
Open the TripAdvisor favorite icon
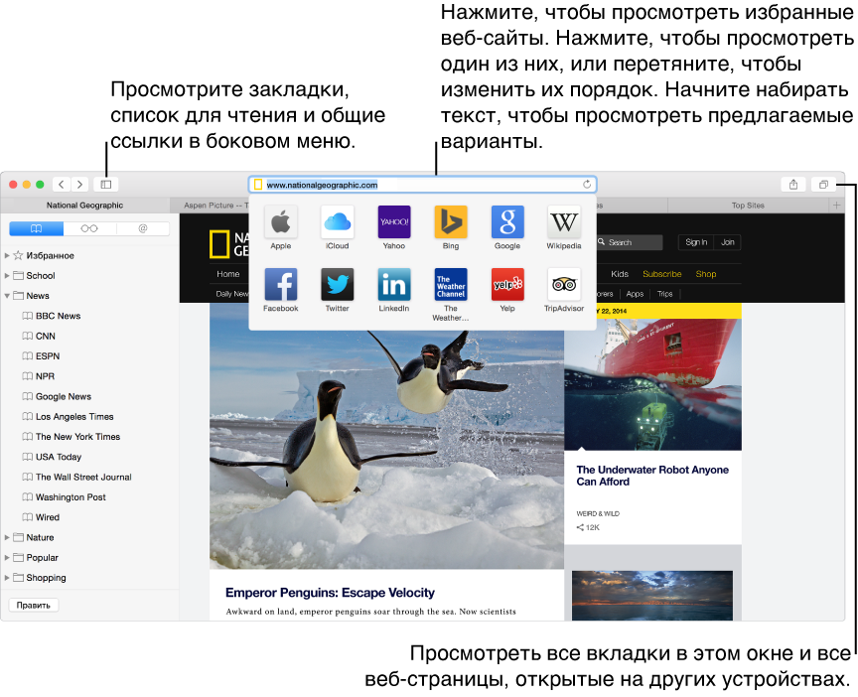(564, 285)
